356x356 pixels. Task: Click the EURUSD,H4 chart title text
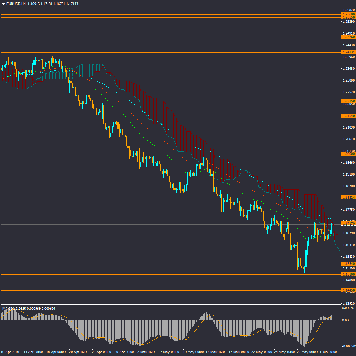coord(16,4)
